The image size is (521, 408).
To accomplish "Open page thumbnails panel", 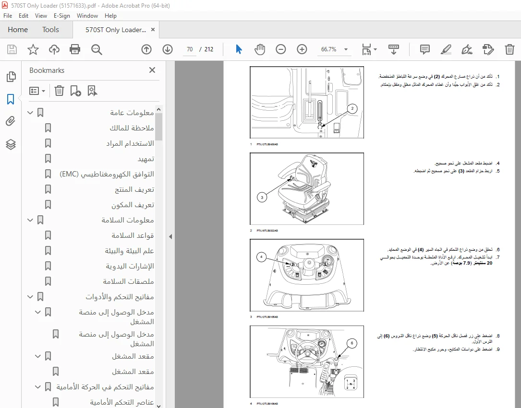I will click(x=11, y=77).
